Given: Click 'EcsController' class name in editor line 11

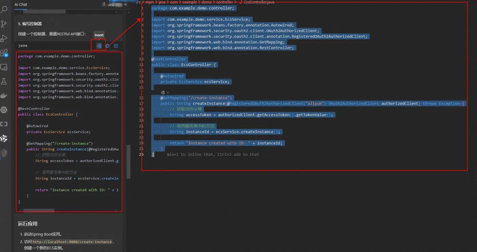Looking at the screenshot, I should (x=196, y=65).
